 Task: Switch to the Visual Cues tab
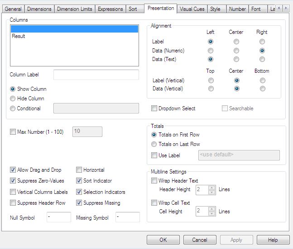tap(192, 9)
